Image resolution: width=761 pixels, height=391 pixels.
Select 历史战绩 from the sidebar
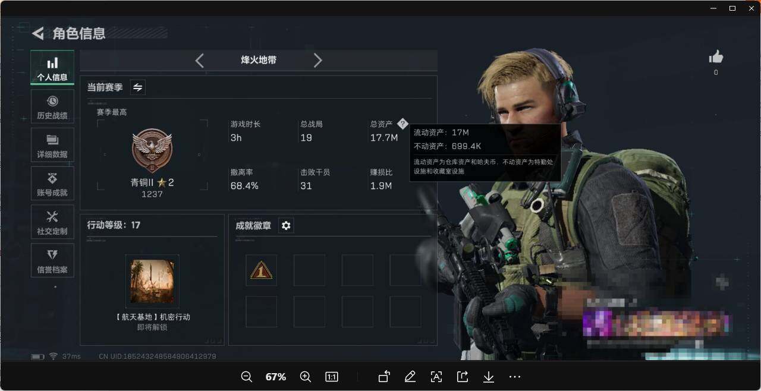click(52, 106)
